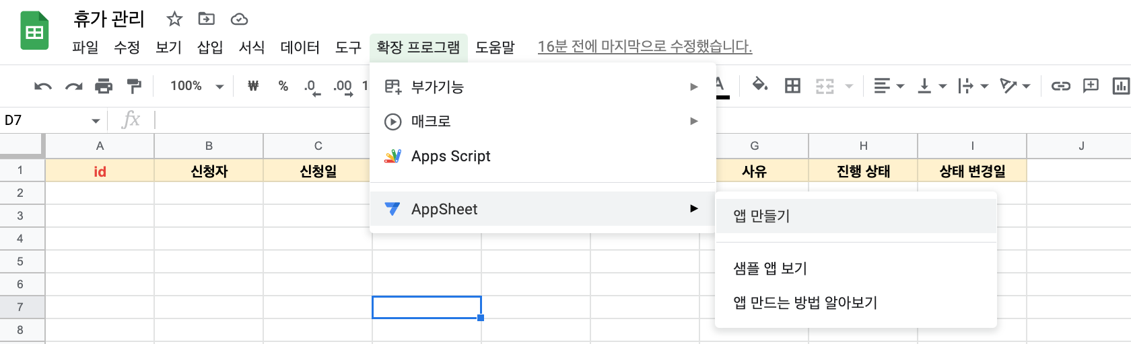Open the 삽입 menu
This screenshot has height=344, width=1131.
pos(210,47)
